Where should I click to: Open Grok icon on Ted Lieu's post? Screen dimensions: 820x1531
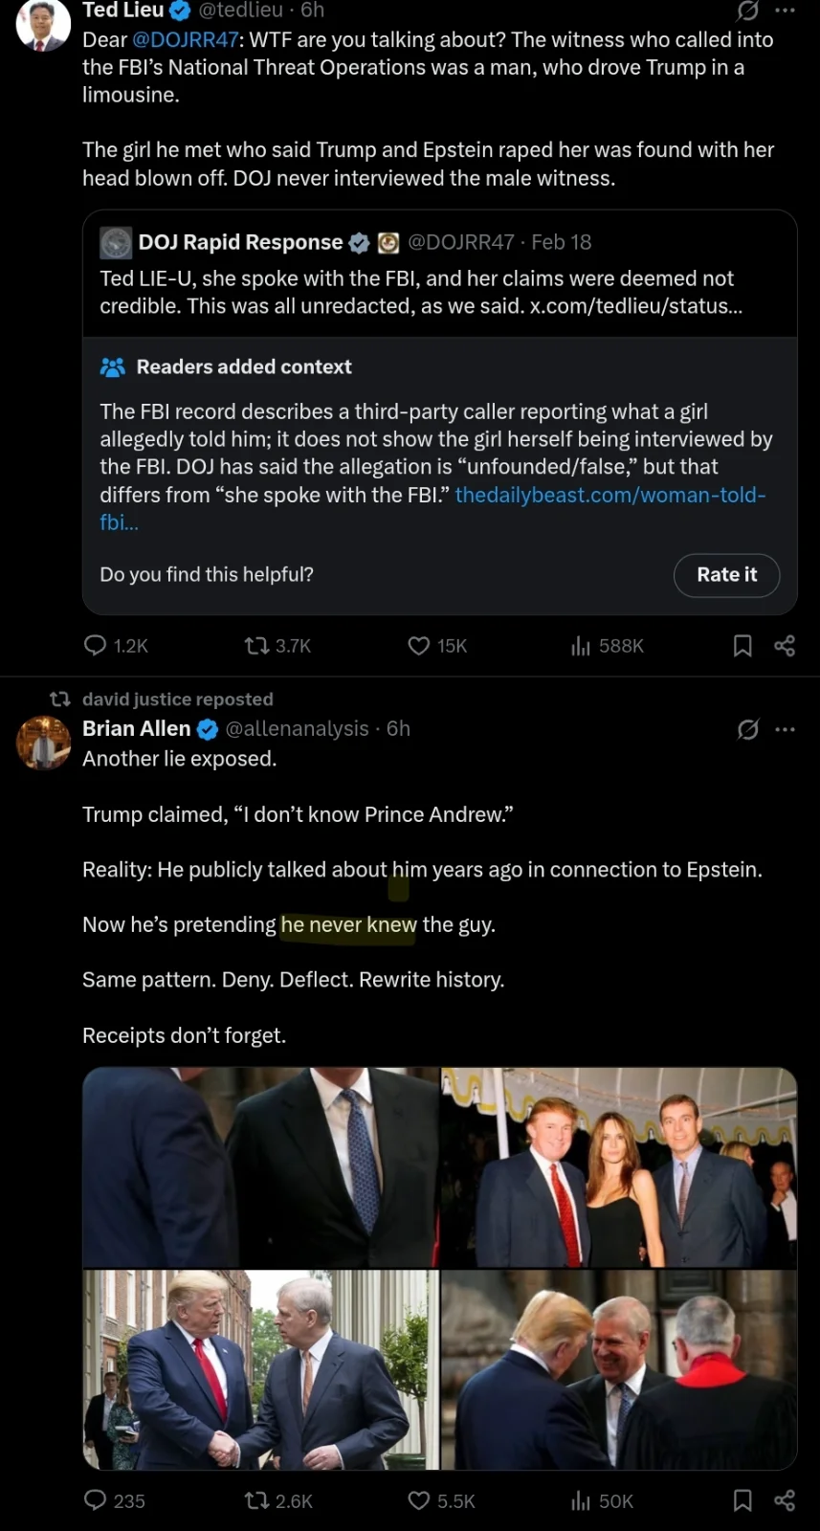tap(748, 11)
